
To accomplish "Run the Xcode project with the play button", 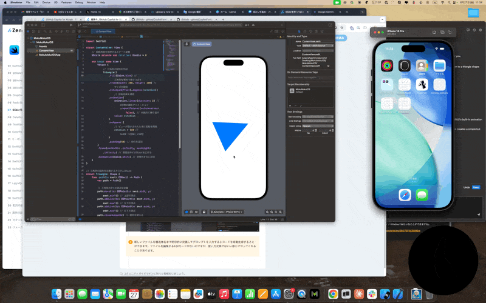I will (71, 25).
